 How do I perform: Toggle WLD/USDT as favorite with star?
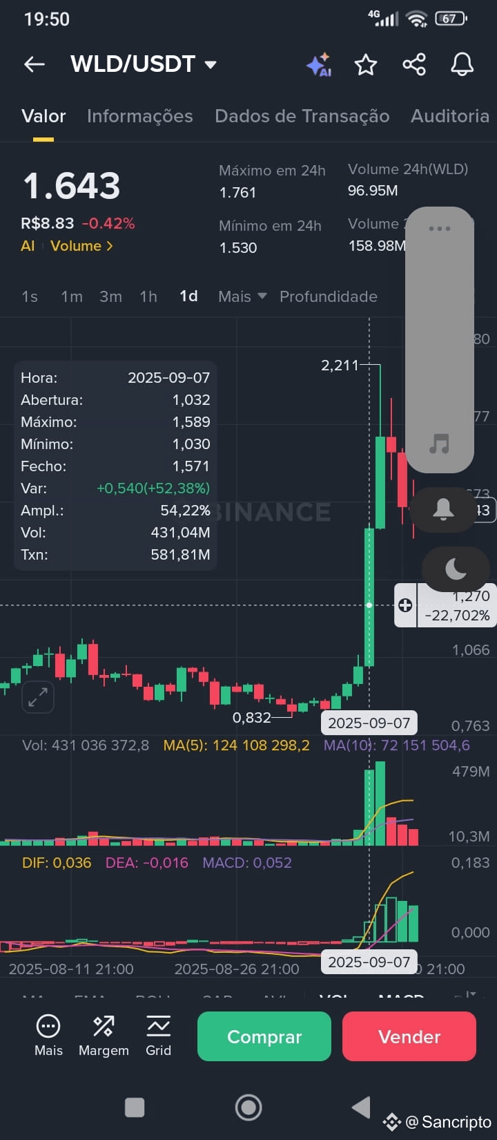click(x=366, y=64)
